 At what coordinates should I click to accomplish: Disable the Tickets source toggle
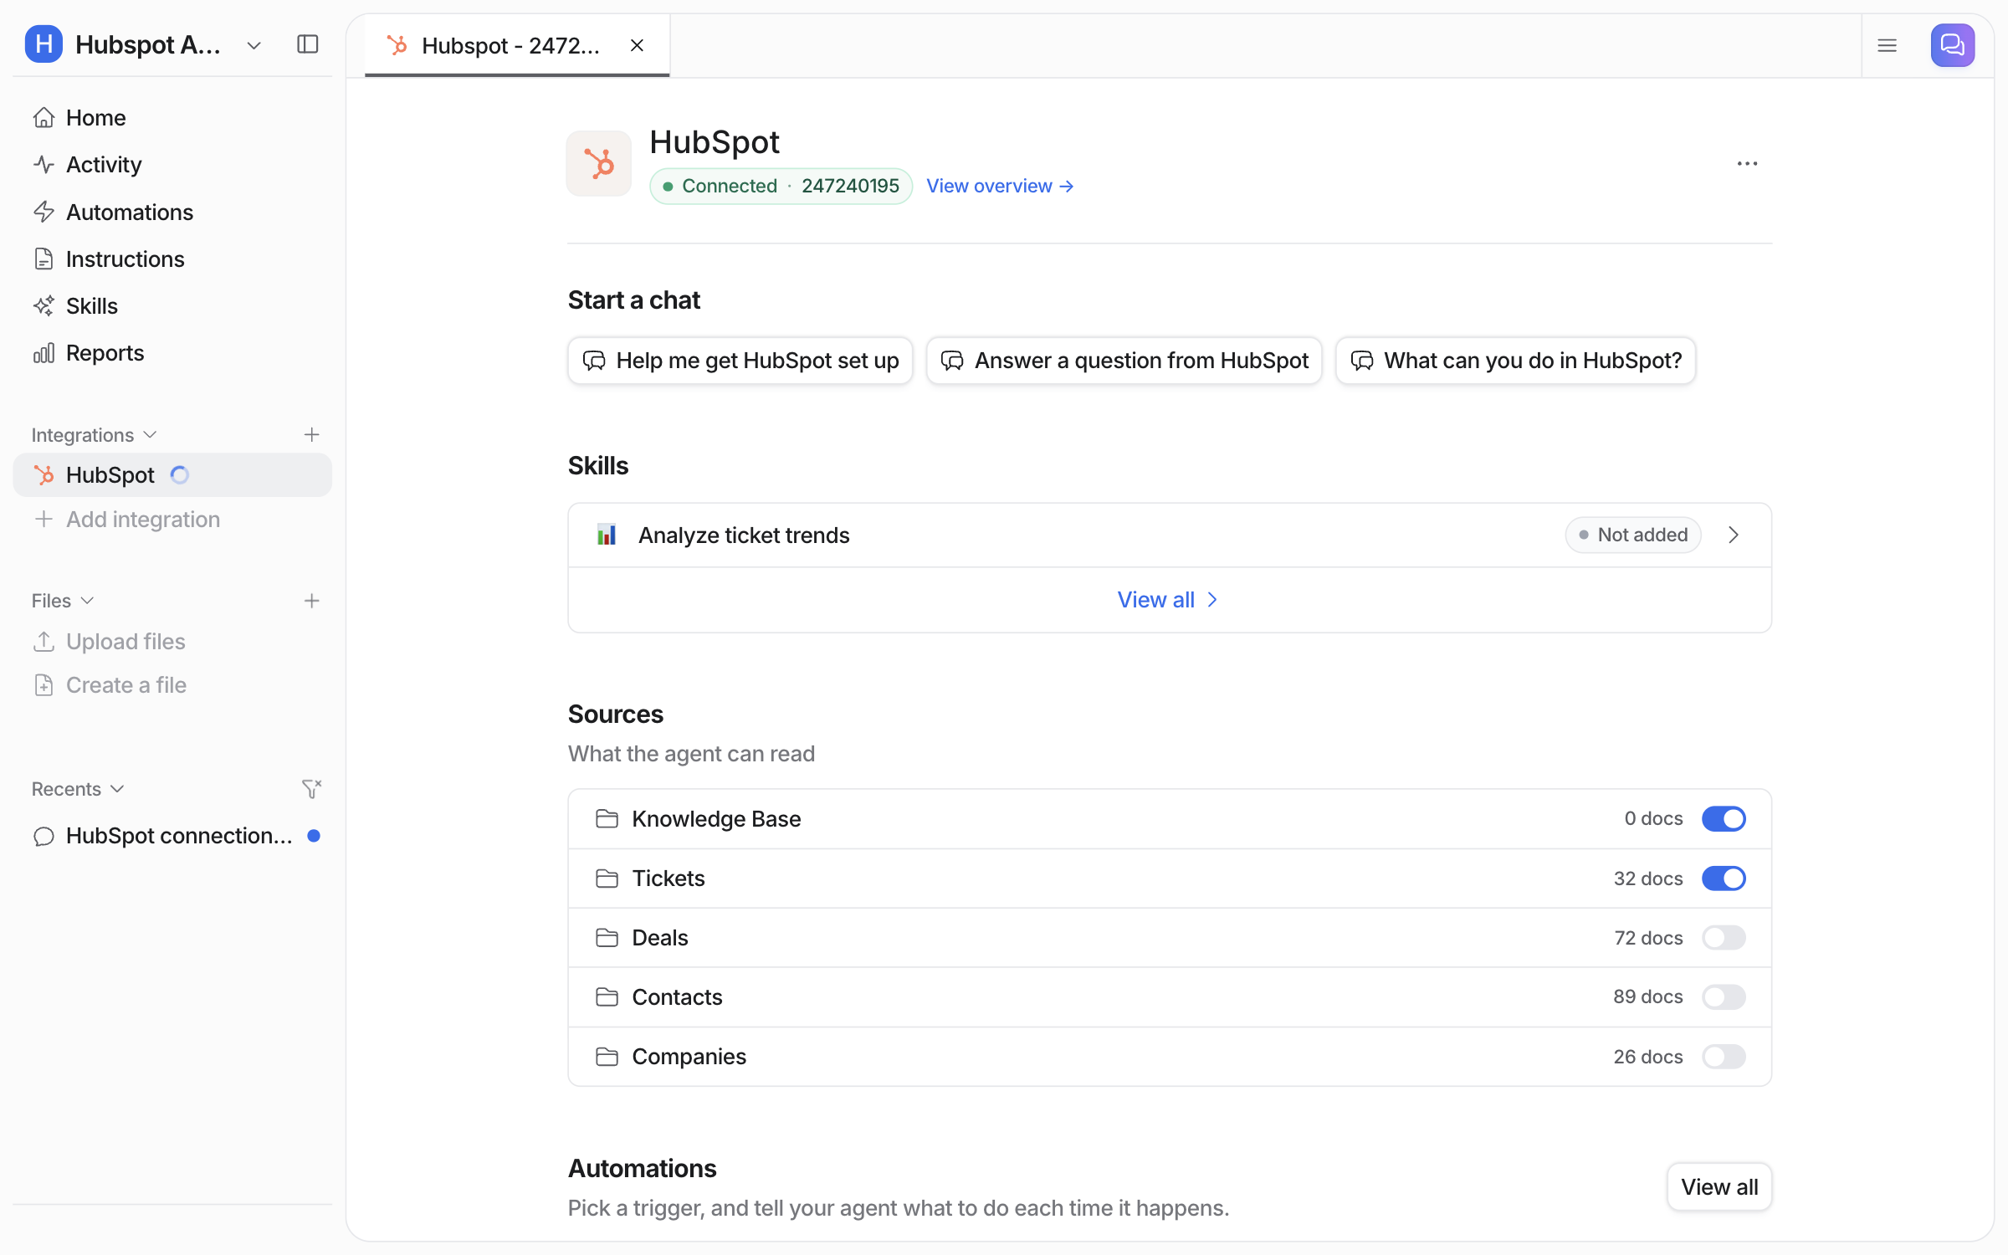[x=1724, y=878]
